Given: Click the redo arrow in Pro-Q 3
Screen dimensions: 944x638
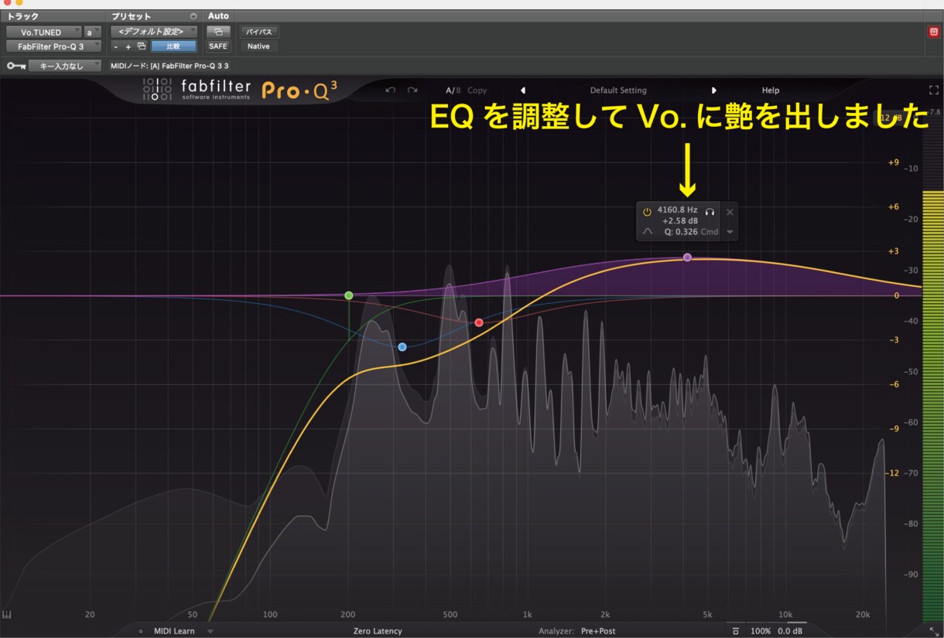Looking at the screenshot, I should tap(413, 90).
